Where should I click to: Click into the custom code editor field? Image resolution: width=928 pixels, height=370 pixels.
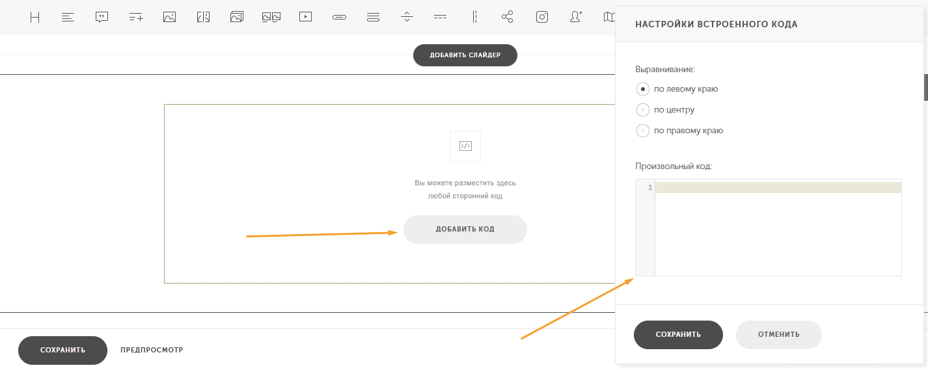point(778,228)
